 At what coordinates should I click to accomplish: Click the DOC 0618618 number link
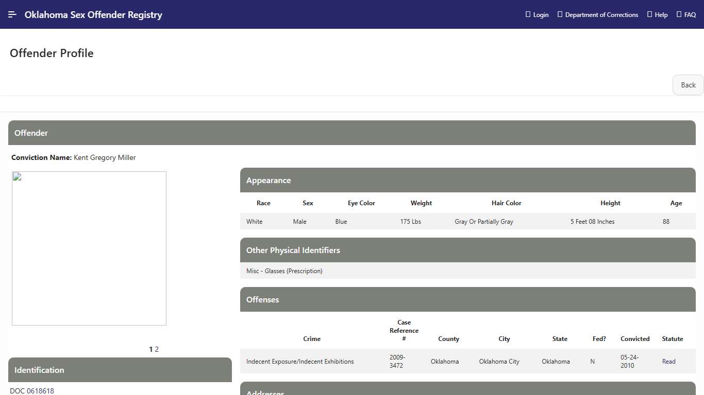pyautogui.click(x=32, y=391)
